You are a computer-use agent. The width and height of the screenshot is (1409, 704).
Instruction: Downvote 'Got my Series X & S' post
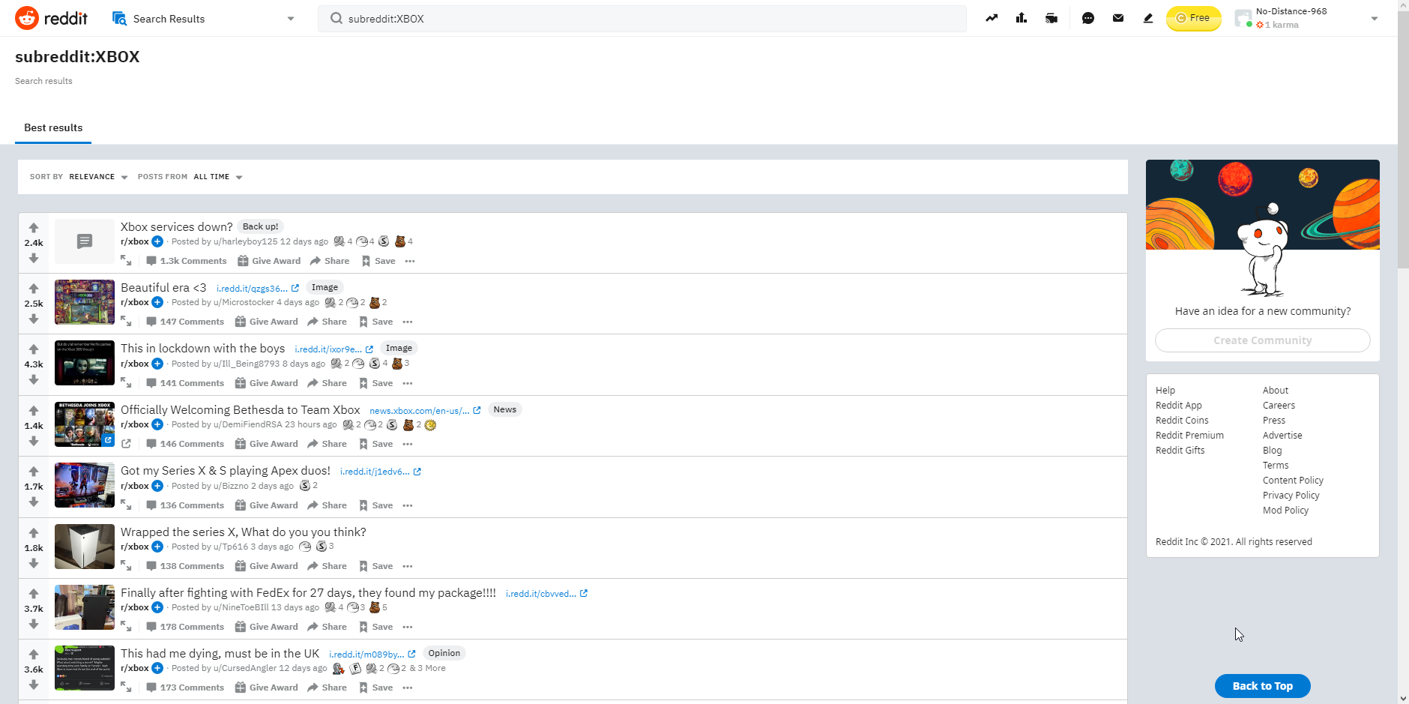34,502
